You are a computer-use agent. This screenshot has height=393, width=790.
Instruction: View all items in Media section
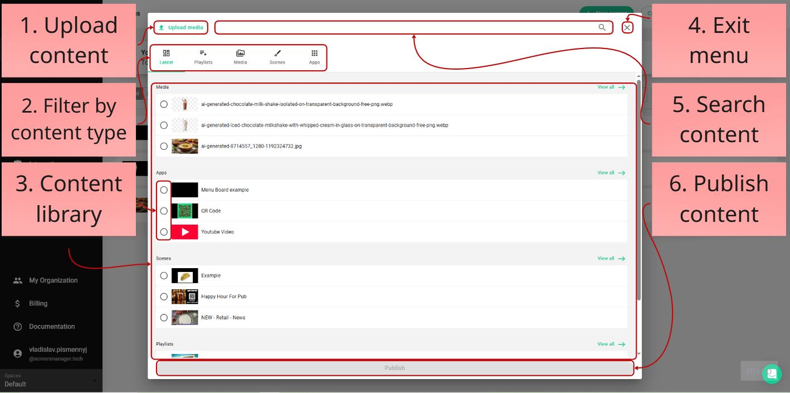tap(611, 87)
